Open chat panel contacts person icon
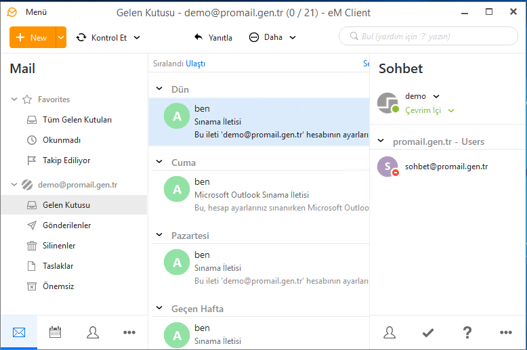Image resolution: width=527 pixels, height=350 pixels. click(389, 332)
